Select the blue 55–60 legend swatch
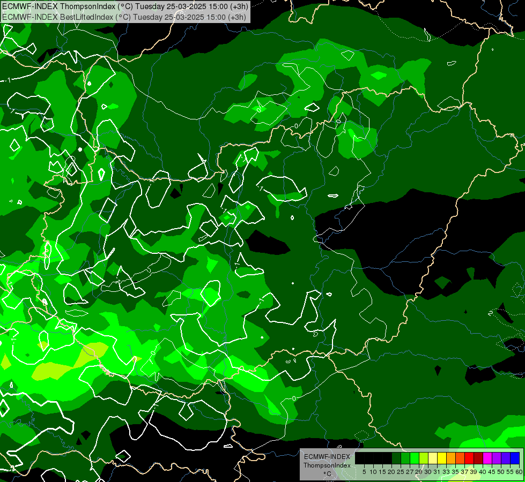The image size is (525, 482). tap(515, 458)
